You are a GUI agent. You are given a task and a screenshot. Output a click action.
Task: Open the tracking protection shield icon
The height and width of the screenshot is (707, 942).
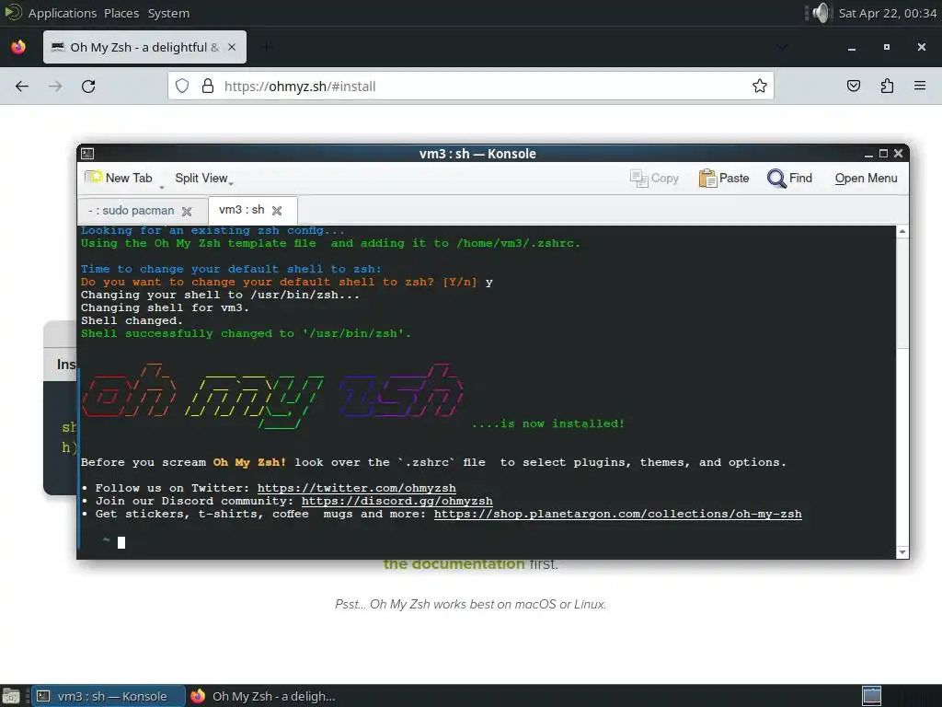click(x=182, y=86)
